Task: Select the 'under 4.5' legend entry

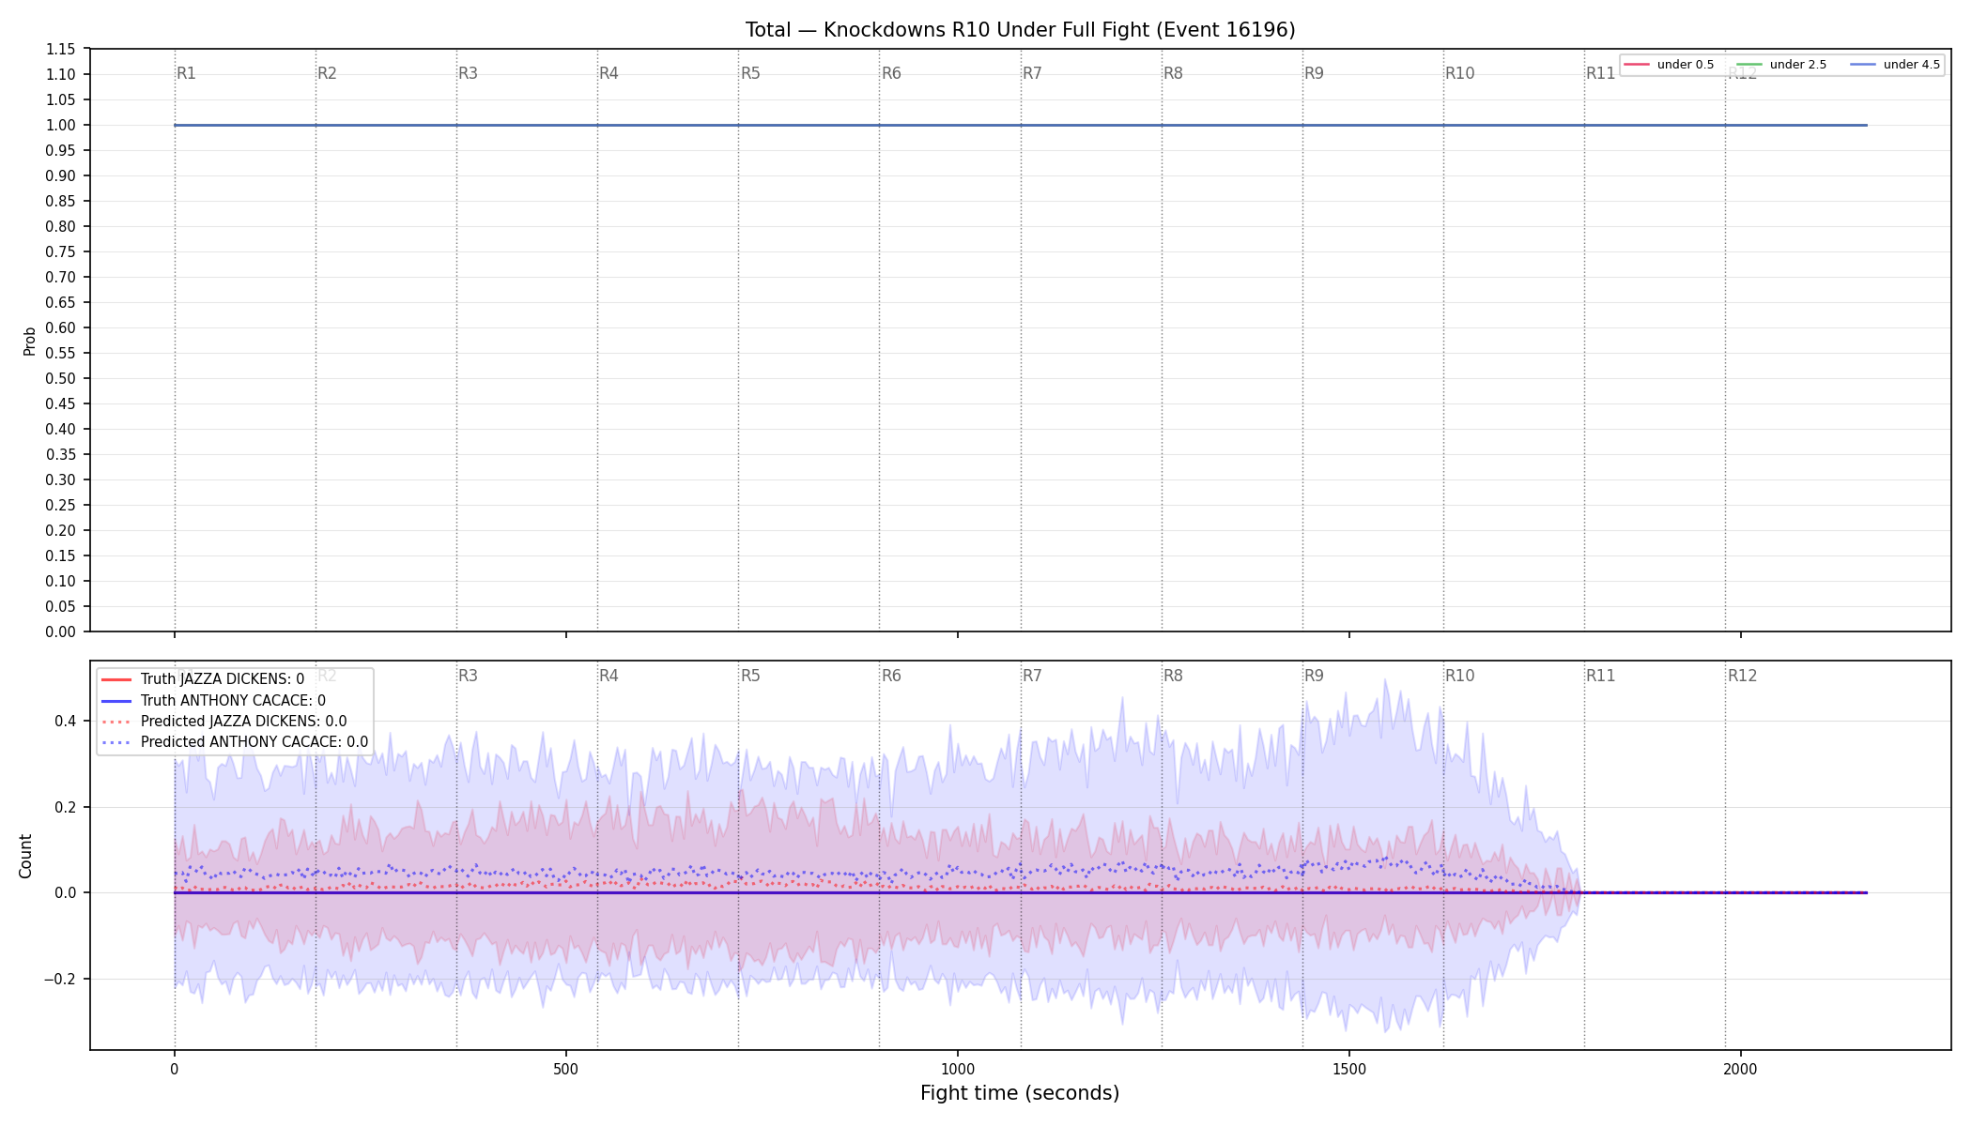Action: pos(1895,65)
